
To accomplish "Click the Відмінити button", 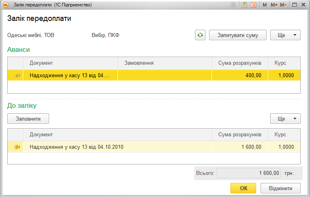I will tap(281, 188).
